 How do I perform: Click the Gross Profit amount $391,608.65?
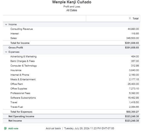[132, 47]
